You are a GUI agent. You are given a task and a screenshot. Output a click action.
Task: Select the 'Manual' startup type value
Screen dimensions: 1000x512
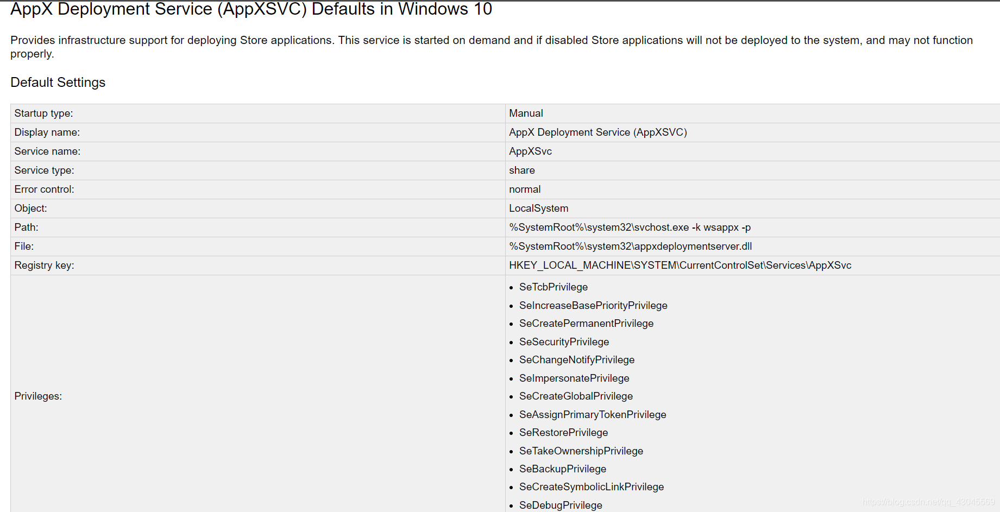point(526,113)
